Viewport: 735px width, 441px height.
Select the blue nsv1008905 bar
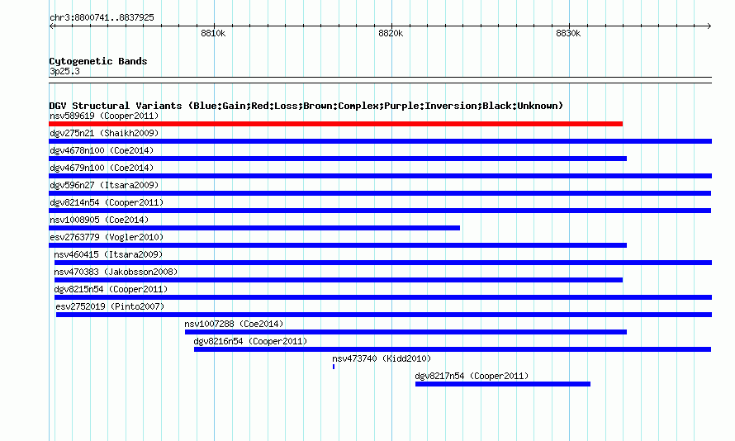254,228
